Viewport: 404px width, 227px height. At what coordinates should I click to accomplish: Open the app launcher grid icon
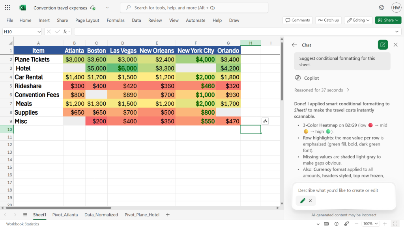7,7
